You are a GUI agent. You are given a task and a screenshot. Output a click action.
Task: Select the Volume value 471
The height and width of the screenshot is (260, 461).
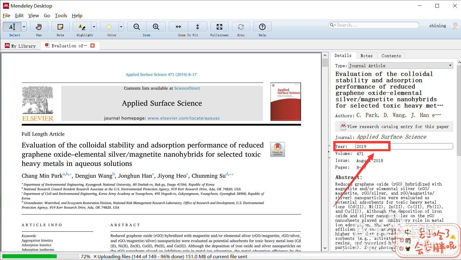[360, 154]
